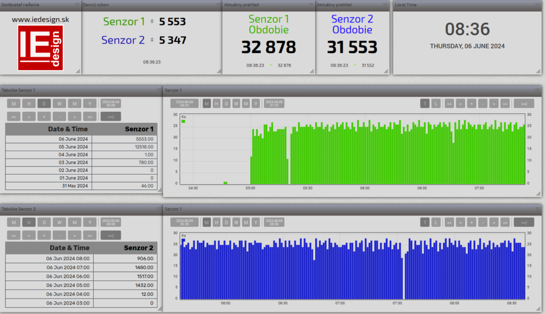This screenshot has width=545, height=314.
Task: Click the green Ks legend swatch
Action: 183,121
